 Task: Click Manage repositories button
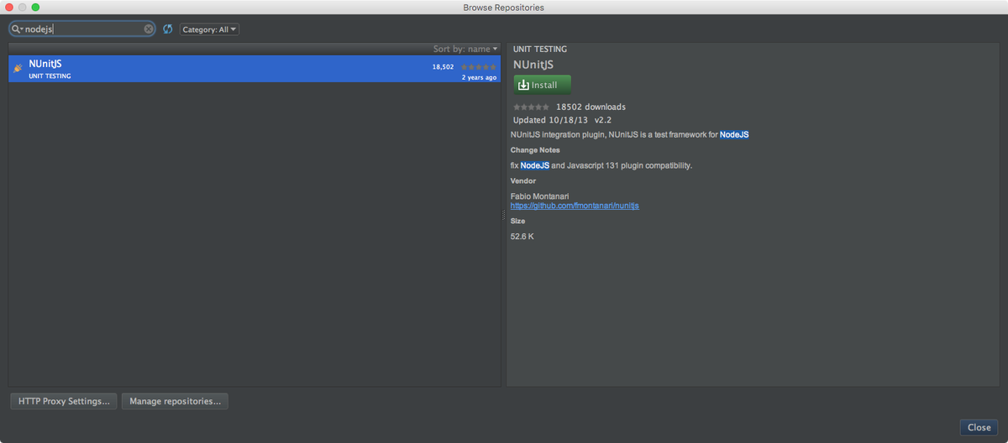pyautogui.click(x=175, y=402)
